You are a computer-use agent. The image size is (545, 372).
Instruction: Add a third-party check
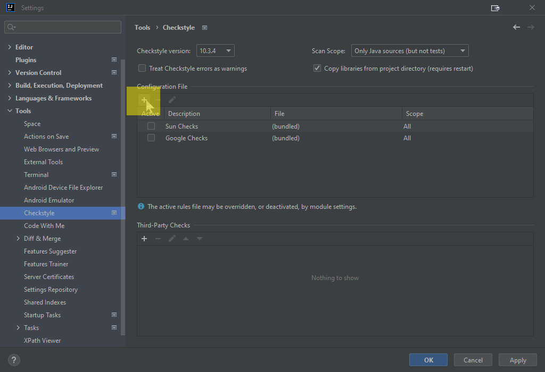tap(144, 239)
